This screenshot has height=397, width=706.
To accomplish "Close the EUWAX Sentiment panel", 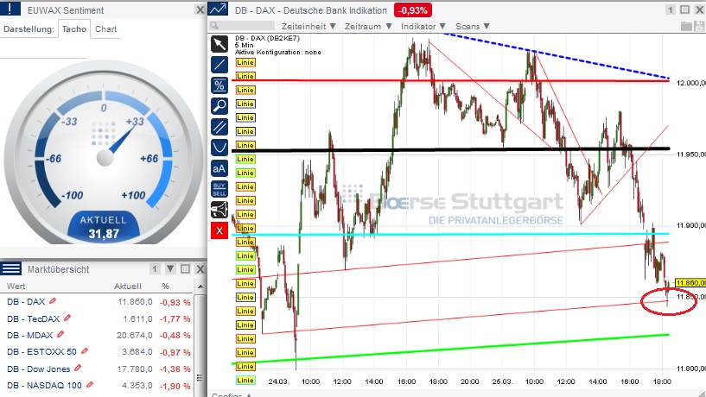I will pos(200,9).
